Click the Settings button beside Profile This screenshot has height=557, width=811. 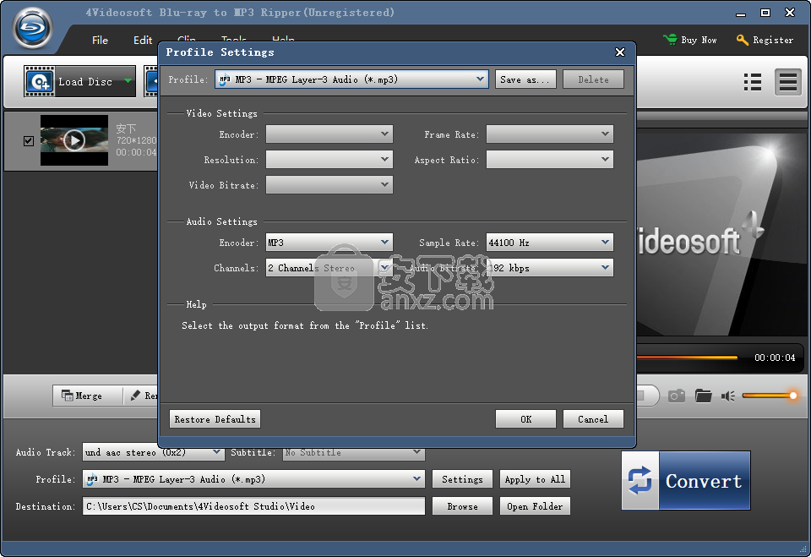coord(462,479)
